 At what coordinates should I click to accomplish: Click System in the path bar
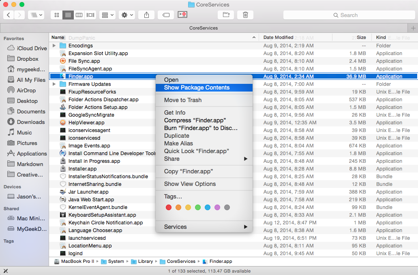[x=112, y=261]
